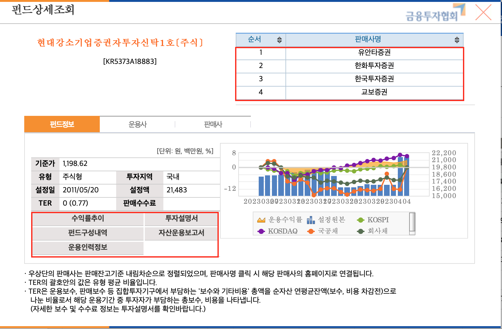Toggle the 국공채 legend marker

click(311, 231)
